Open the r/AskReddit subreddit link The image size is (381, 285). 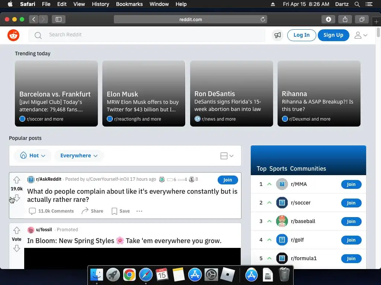49,179
